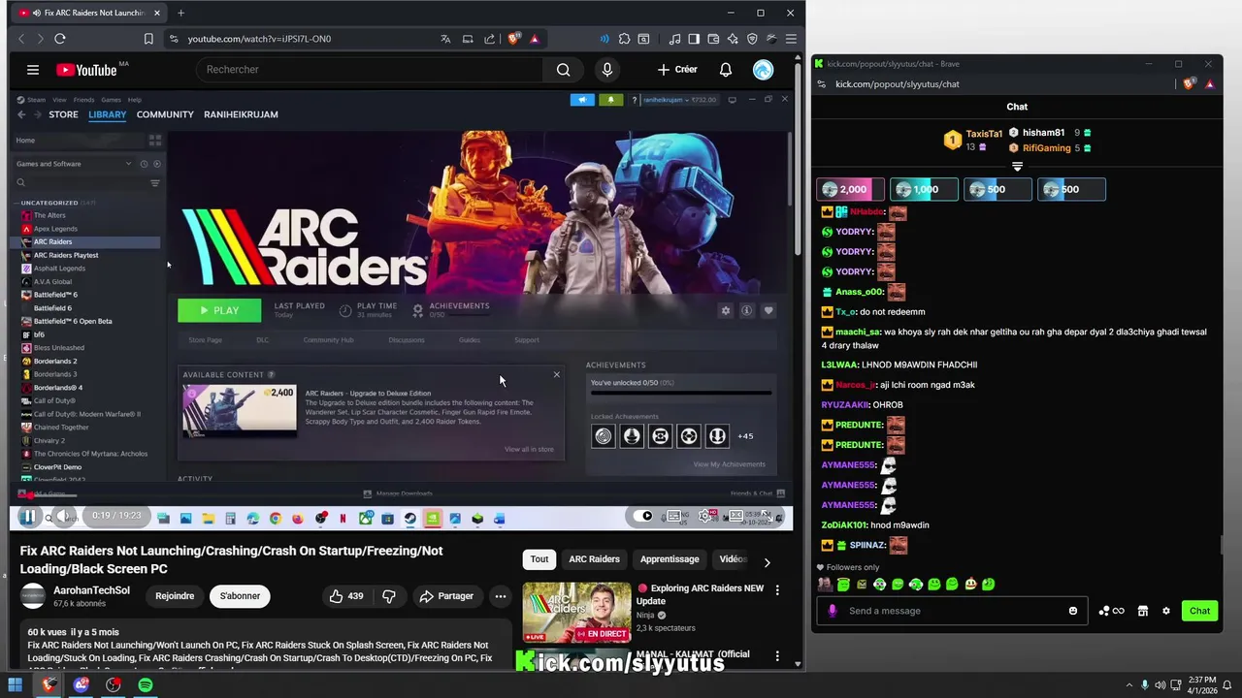Toggle the autoplay switch in the player
1242x698 pixels.
click(x=644, y=516)
